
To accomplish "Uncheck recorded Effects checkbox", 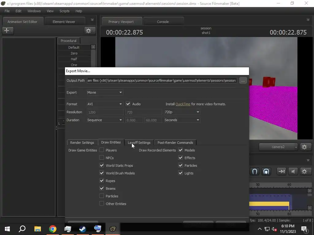I will 180,158.
